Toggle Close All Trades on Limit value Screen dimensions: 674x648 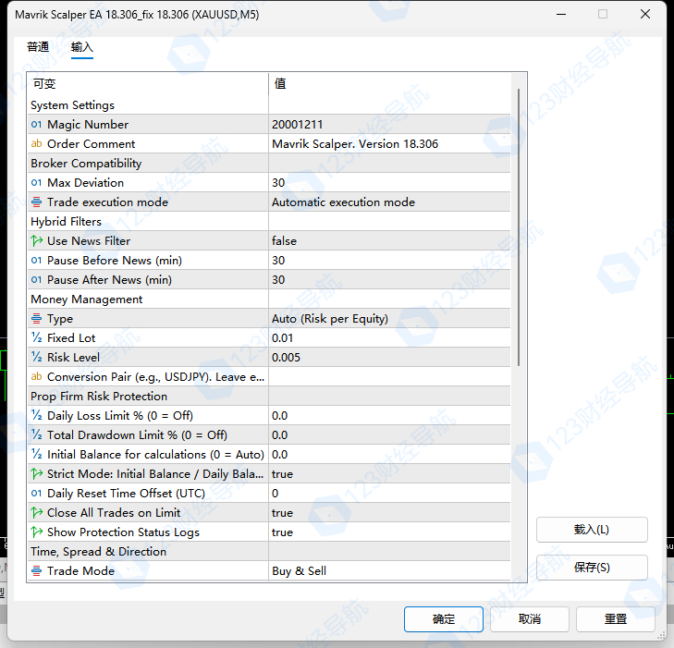pos(389,513)
